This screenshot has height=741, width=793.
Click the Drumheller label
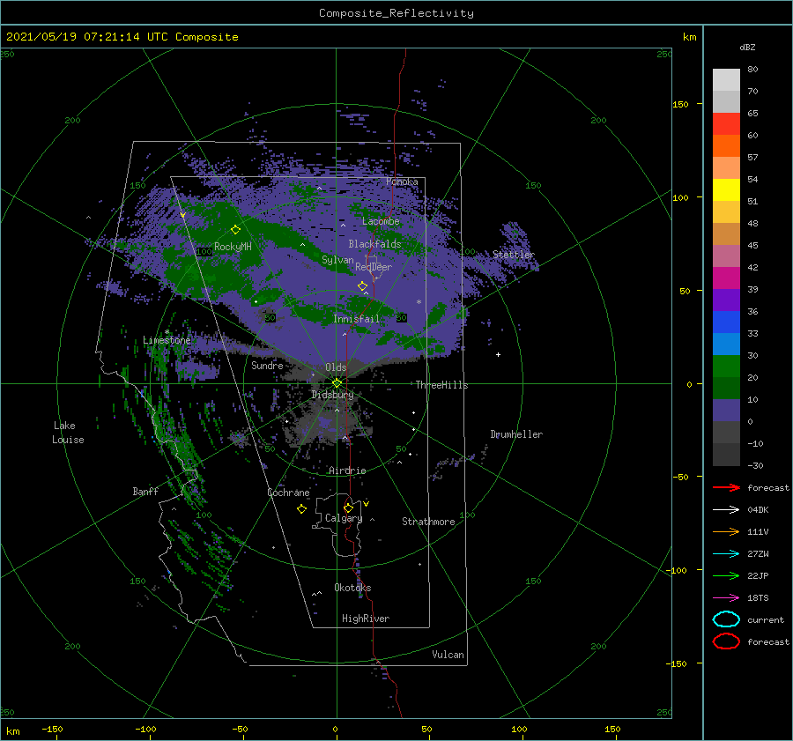[516, 434]
